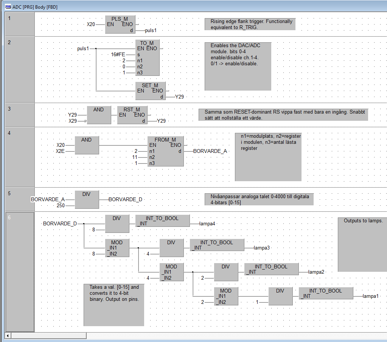Click the FBD icon in the title bar
The image size is (387, 342).
pos(8,7)
